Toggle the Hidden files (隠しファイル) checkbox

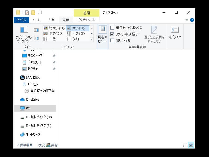112,40
